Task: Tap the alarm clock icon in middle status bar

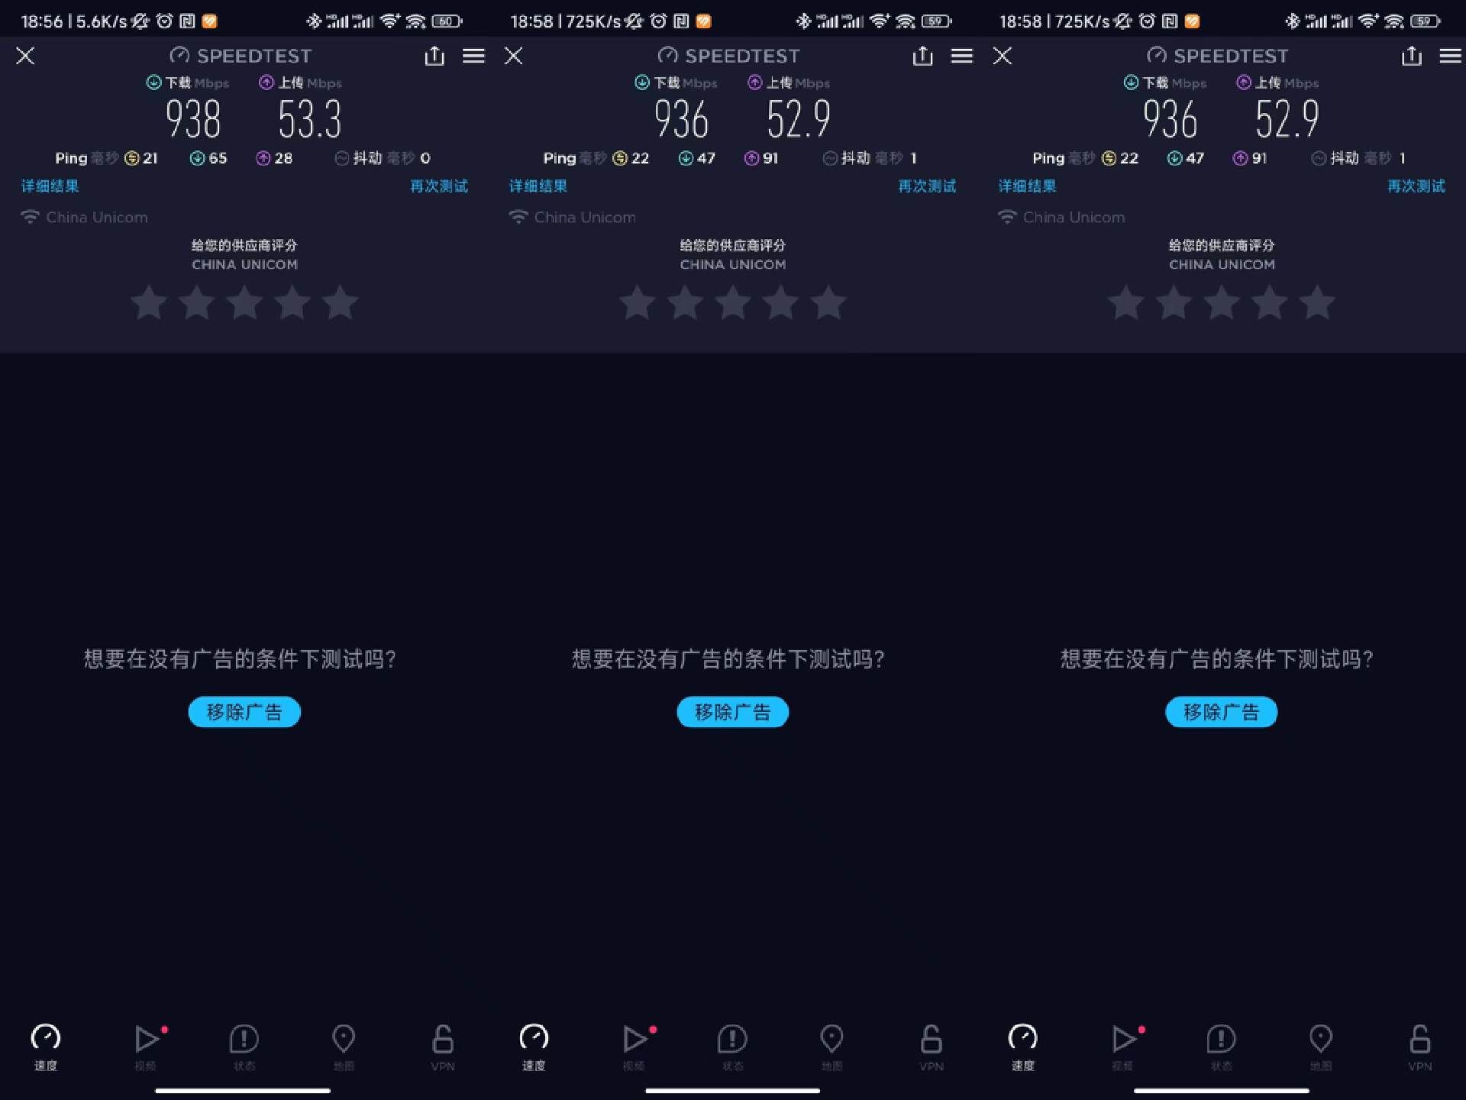Action: [658, 21]
